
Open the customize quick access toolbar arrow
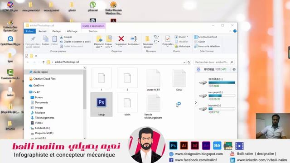(x=36, y=56)
